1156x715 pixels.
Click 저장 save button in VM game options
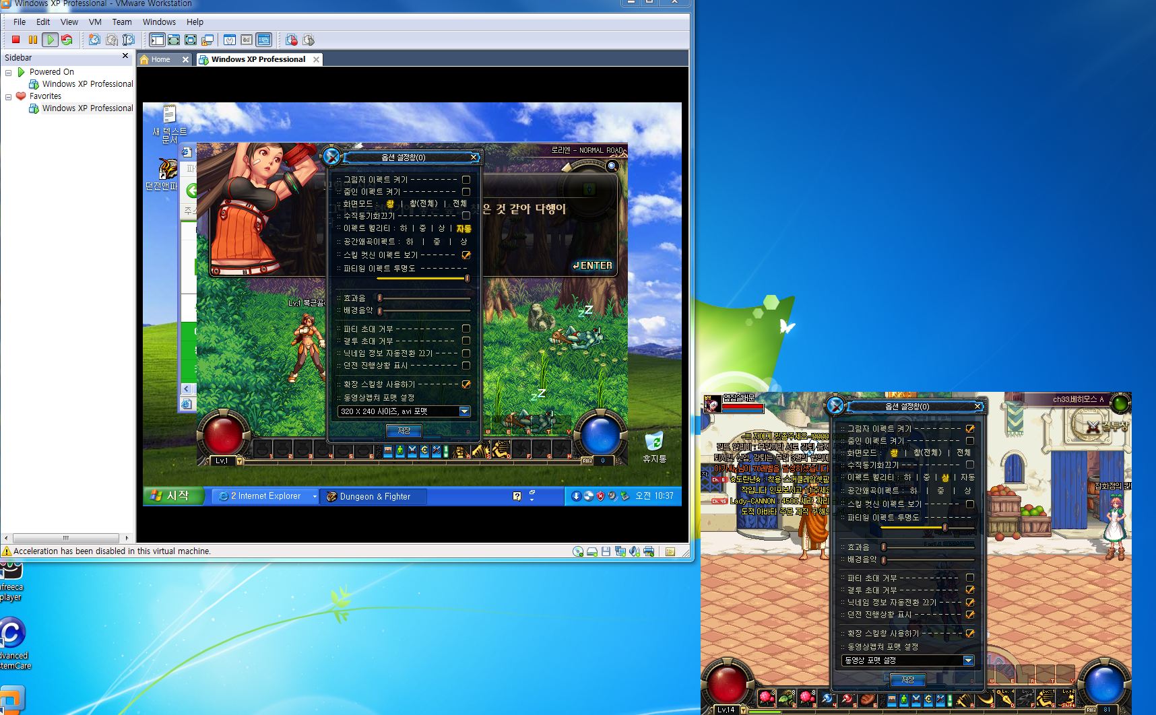[404, 431]
